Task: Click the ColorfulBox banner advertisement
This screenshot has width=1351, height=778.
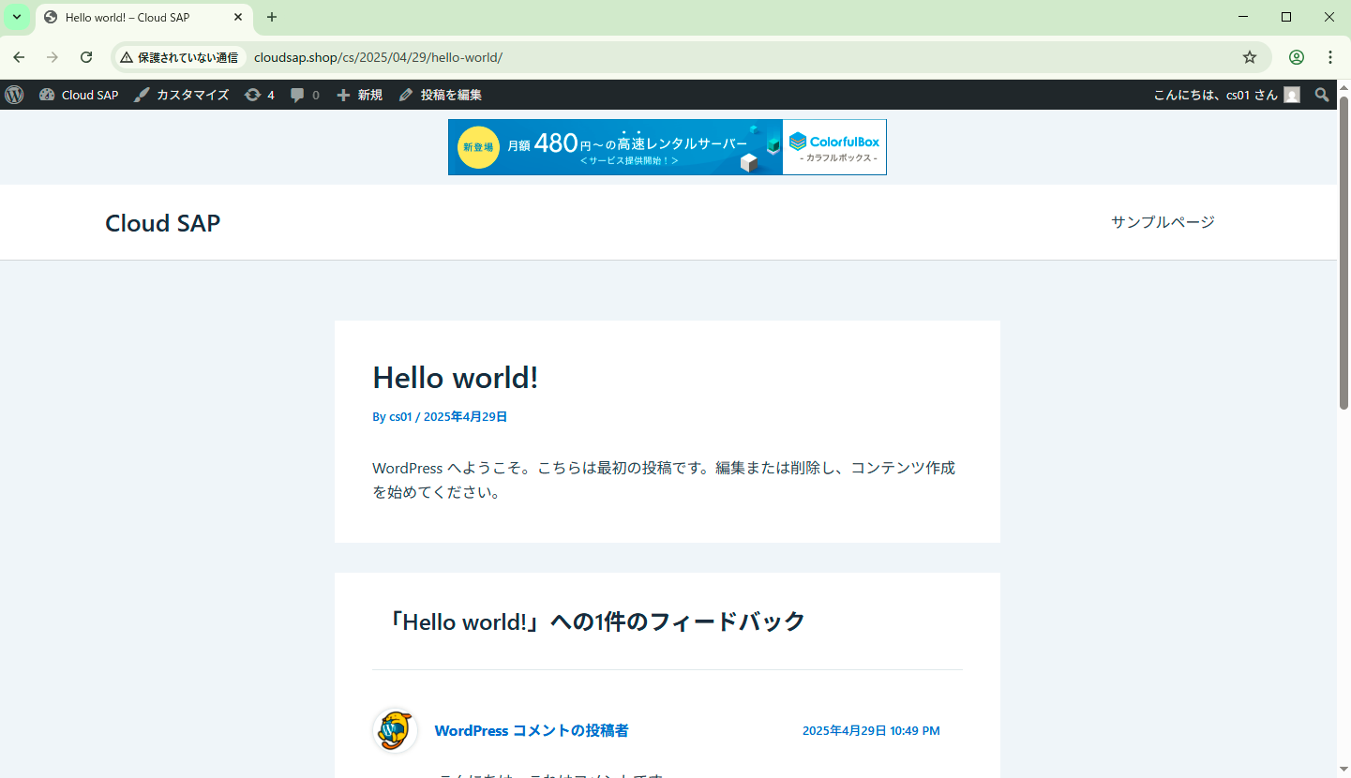Action: point(667,147)
